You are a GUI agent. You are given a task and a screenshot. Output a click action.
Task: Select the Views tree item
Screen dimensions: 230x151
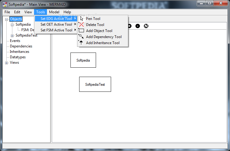pyautogui.click(x=14, y=63)
